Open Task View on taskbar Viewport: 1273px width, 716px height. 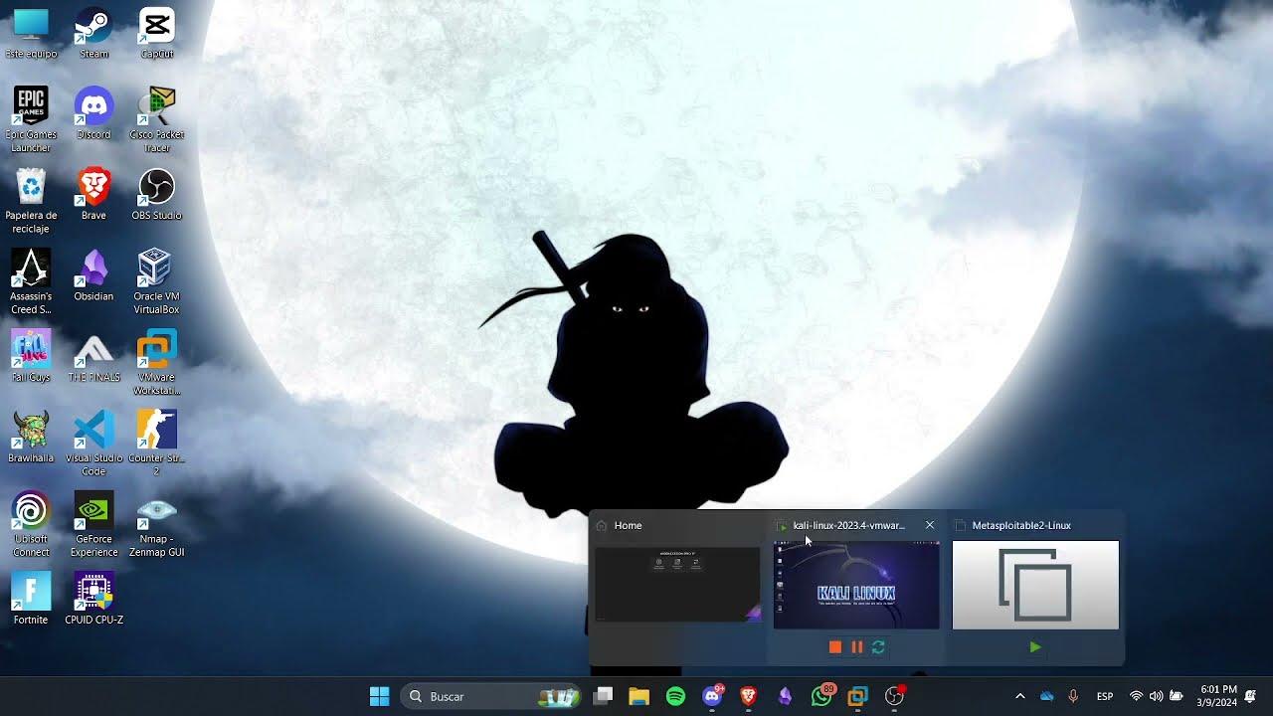click(603, 696)
